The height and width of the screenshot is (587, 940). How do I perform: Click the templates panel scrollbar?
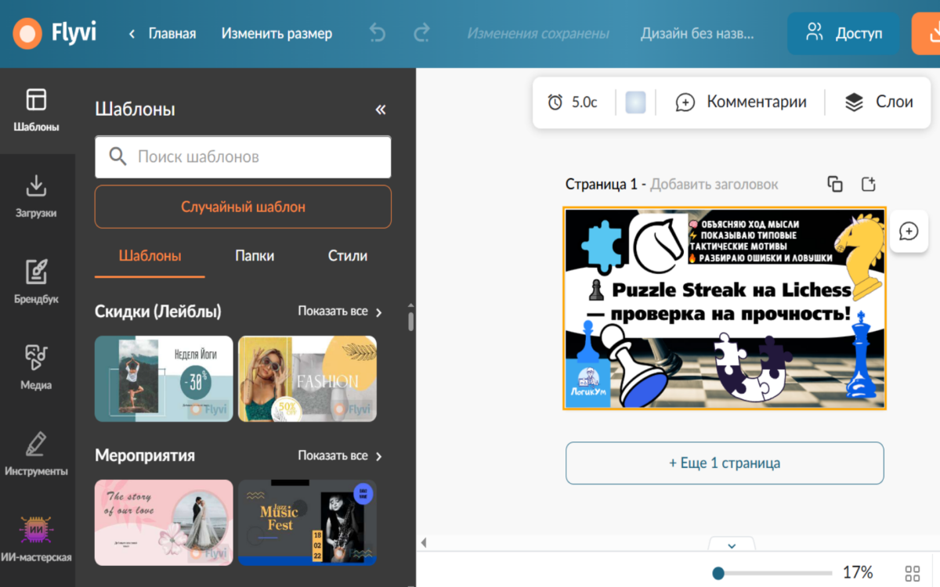[410, 321]
